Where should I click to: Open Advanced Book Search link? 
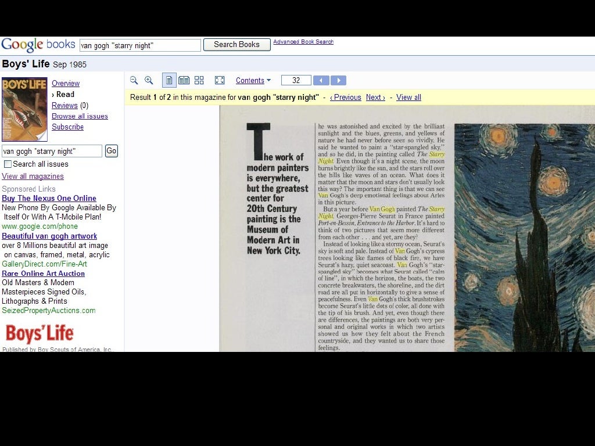[303, 42]
